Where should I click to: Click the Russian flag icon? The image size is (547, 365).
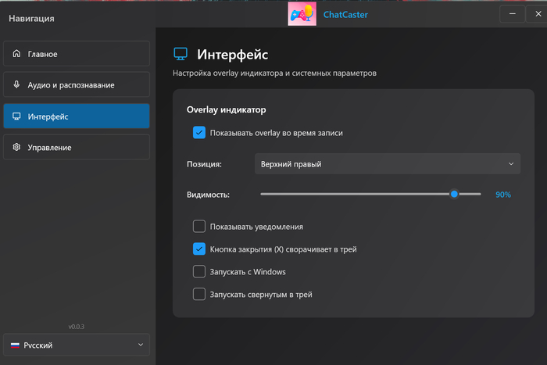[x=15, y=345]
